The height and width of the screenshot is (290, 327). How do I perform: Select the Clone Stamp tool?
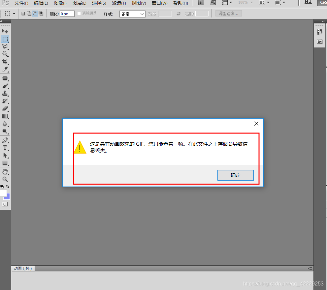tap(5, 93)
